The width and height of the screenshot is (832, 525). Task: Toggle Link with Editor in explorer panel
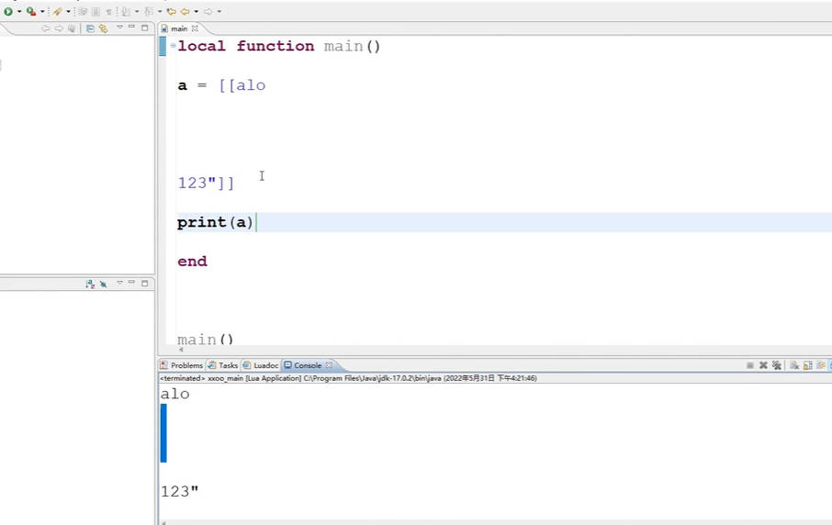click(x=103, y=28)
